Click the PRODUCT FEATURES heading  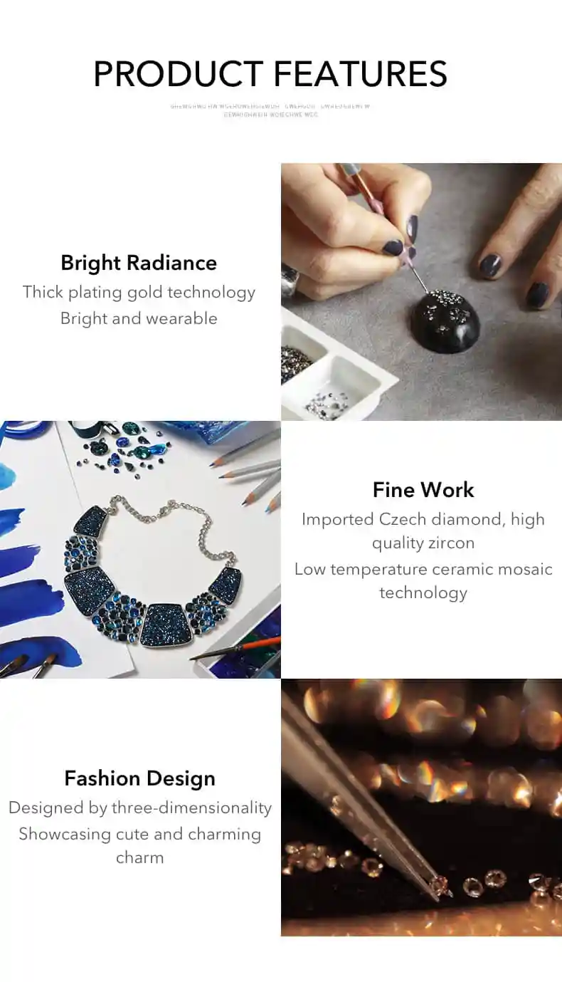[270, 74]
